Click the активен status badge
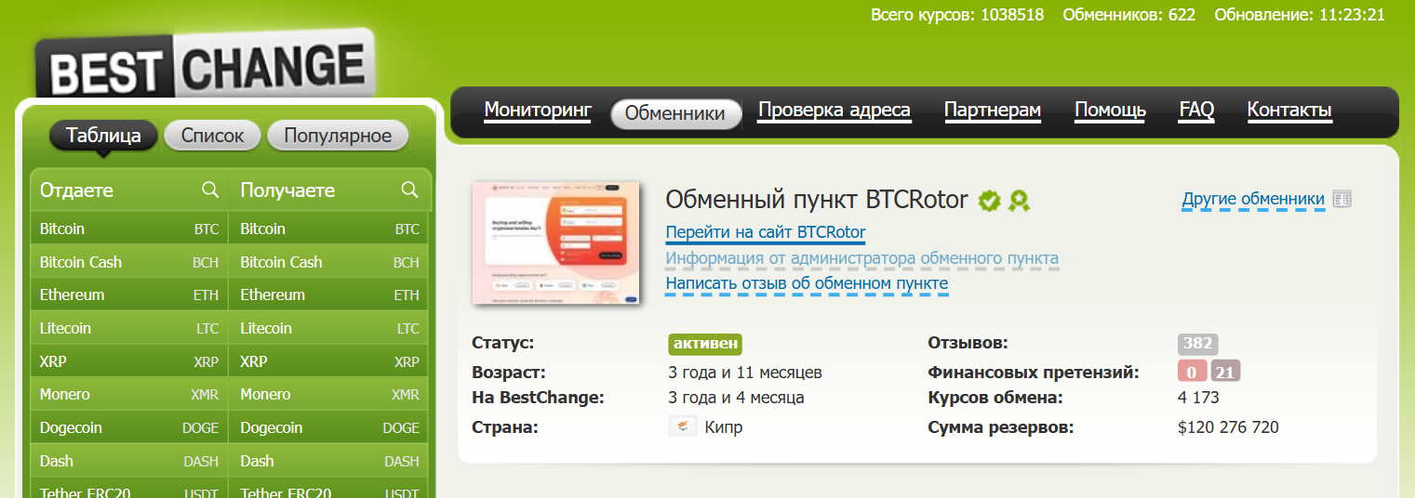Screen dimensions: 1415x498 click(705, 344)
